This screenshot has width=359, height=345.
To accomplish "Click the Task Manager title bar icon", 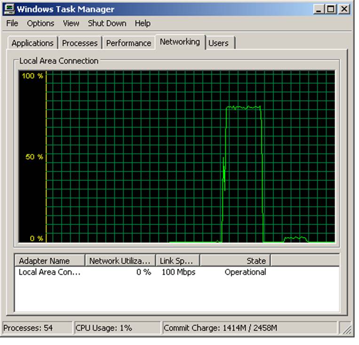I will [9, 9].
